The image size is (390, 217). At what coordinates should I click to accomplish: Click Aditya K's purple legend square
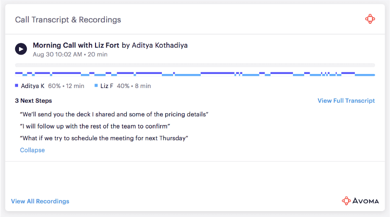17,86
